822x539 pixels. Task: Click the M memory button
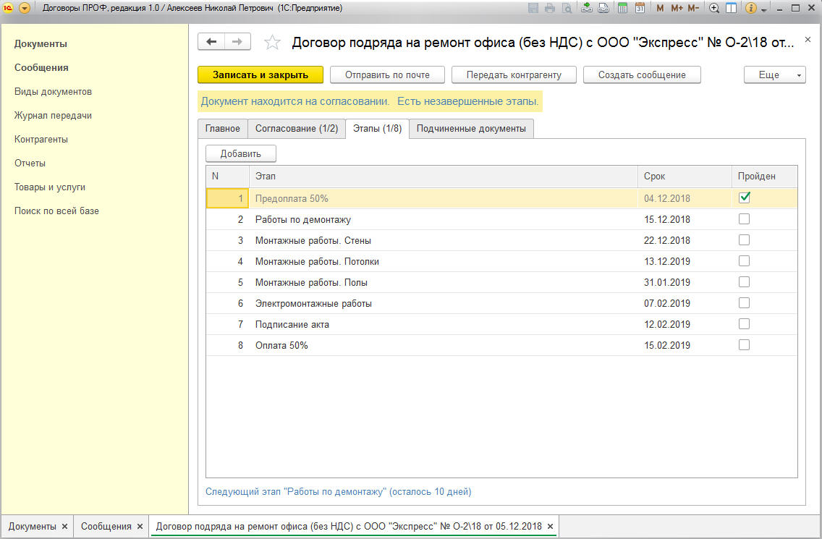coord(660,8)
